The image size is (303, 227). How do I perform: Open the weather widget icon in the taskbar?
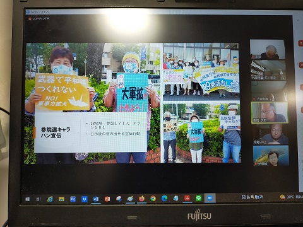pyautogui.click(x=283, y=197)
